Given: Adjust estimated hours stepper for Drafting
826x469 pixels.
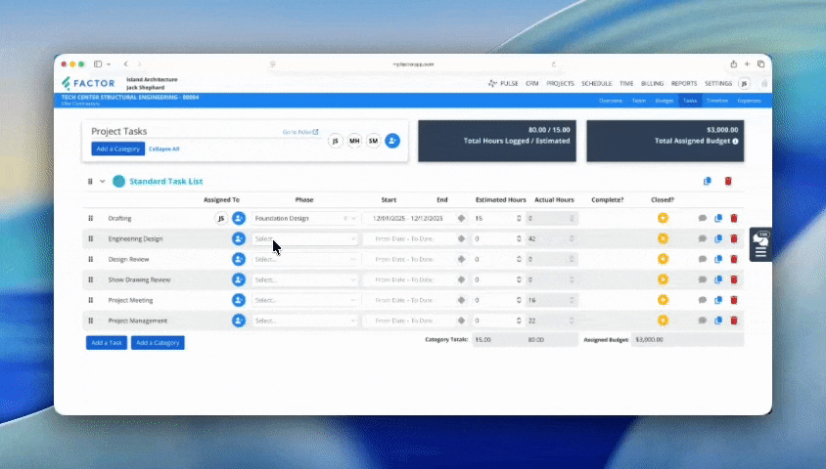Looking at the screenshot, I should coord(519,218).
